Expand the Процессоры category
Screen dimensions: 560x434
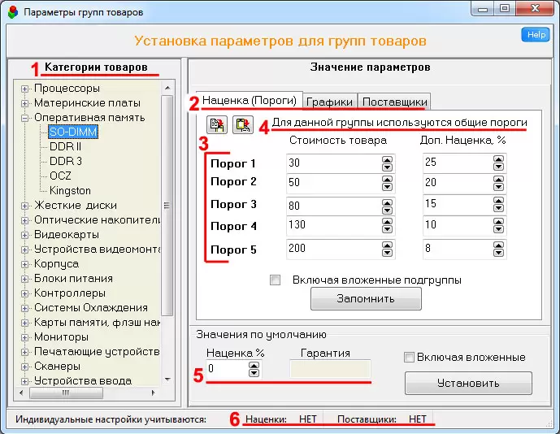(x=25, y=88)
